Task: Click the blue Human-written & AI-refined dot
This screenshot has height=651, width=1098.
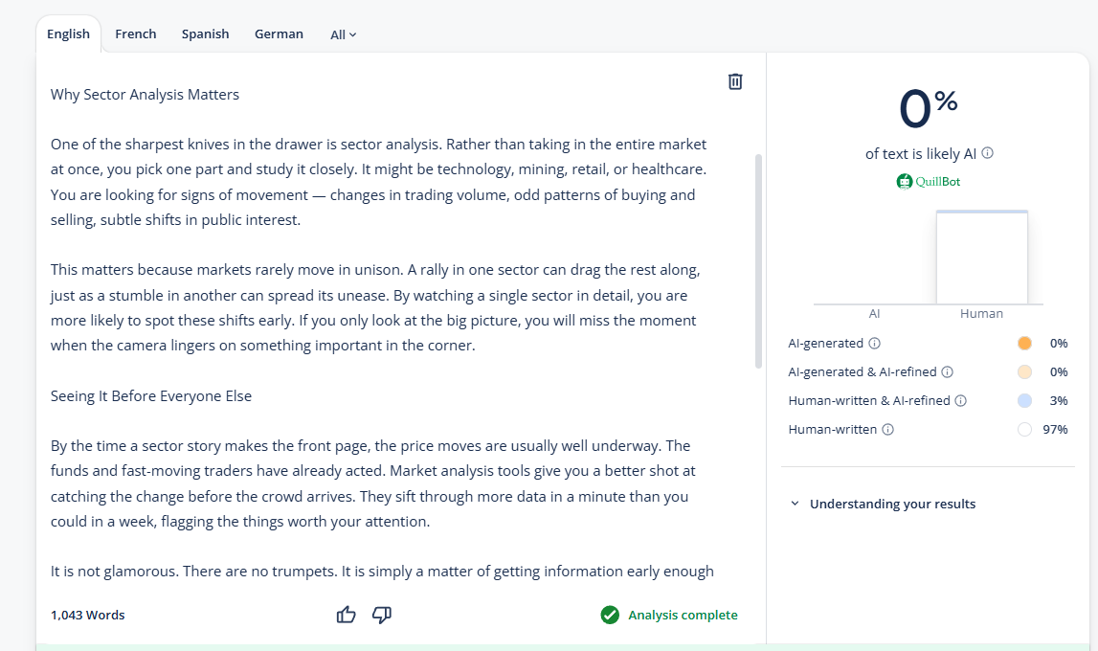Action: point(1024,400)
